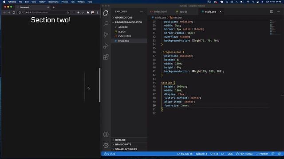Expand the OPEN EDITORS section
Image resolution: width=284 pixels, height=159 pixels.
click(x=124, y=18)
